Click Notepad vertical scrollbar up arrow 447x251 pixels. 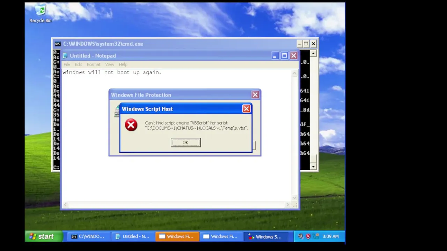tap(294, 73)
